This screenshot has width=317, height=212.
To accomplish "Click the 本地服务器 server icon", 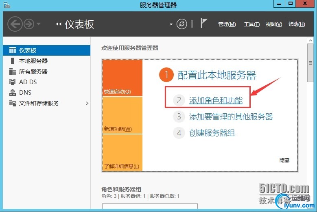I will click(12, 61).
